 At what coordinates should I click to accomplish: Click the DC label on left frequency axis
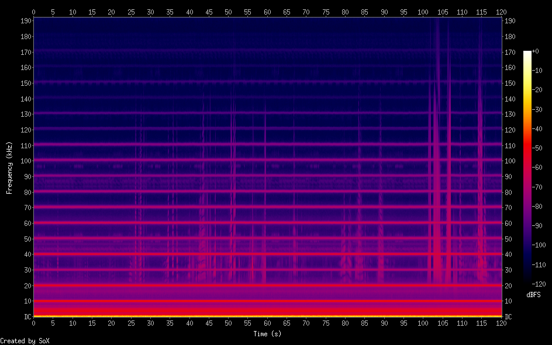(x=26, y=316)
